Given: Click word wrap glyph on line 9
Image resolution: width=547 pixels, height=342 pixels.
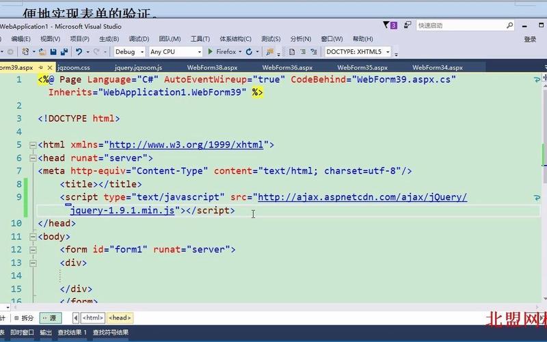Looking at the screenshot, I should [x=537, y=198].
